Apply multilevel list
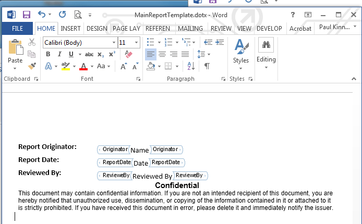This screenshot has height=224, width=362. tap(186, 42)
